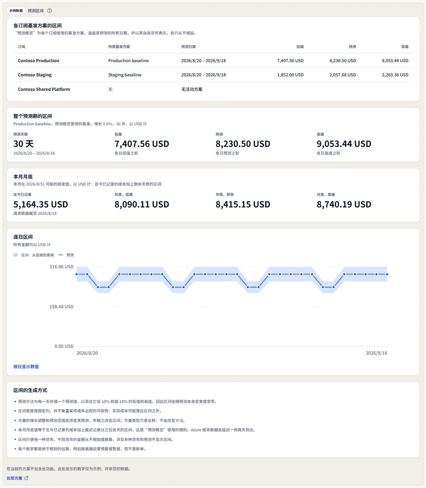The height and width of the screenshot is (488, 426).
Task: Click the 区间: 从低端到高端 legend swatch
Action: [x=15, y=255]
